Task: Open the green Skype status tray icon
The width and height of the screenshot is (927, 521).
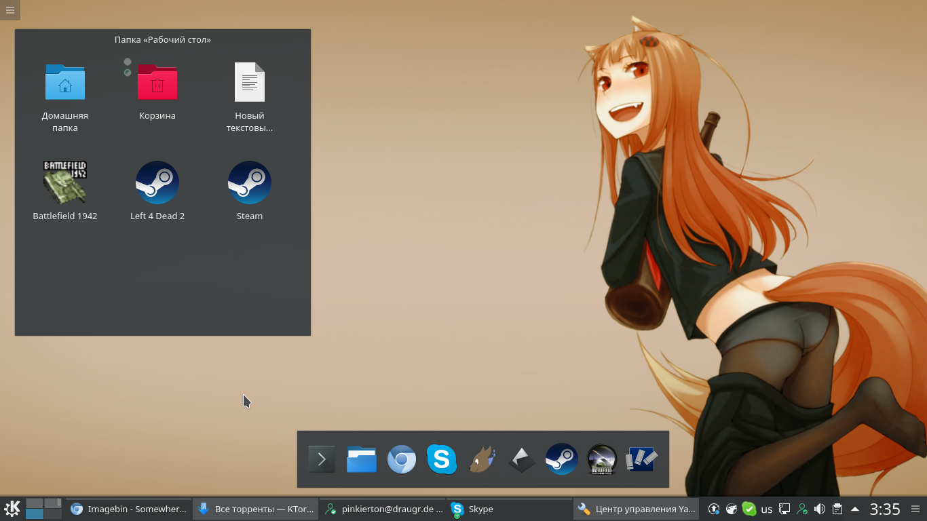Action: point(749,509)
